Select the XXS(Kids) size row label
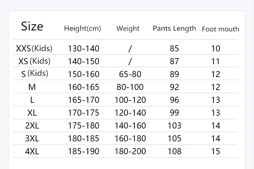The height and width of the screenshot is (169, 254). click(x=34, y=49)
